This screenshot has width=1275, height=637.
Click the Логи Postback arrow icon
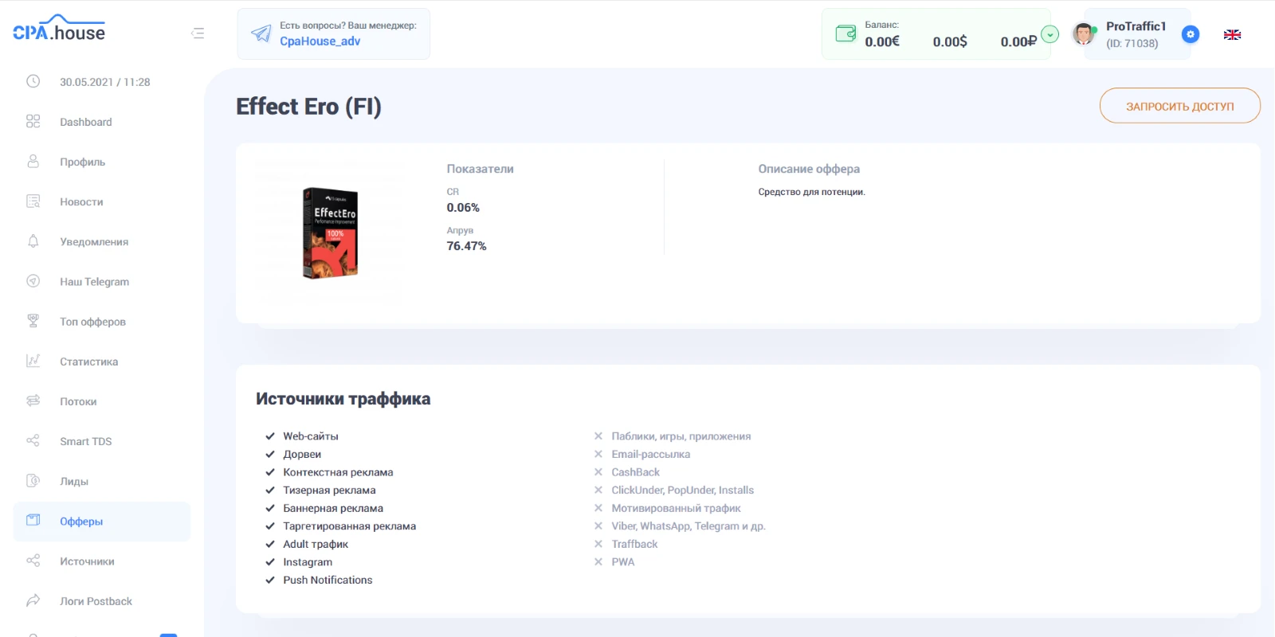[33, 600]
